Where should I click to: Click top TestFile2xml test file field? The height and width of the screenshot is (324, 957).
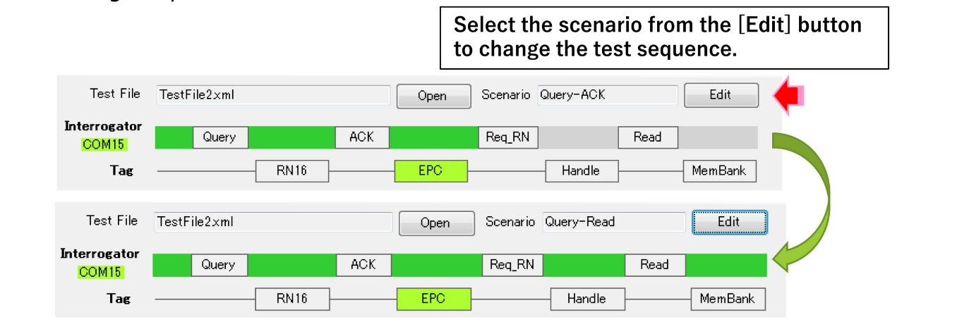(272, 95)
